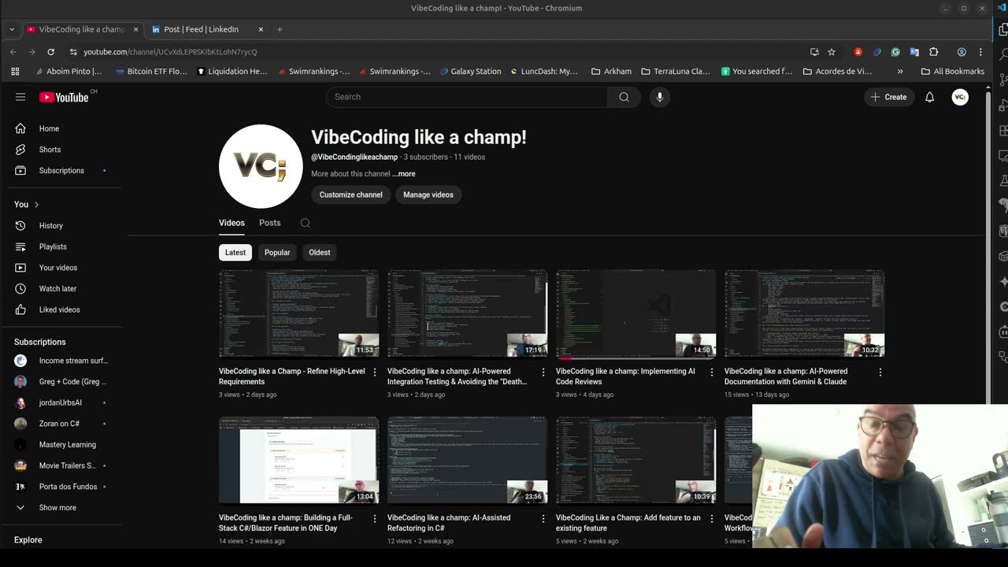Open Chromium extensions puzzle icon
The width and height of the screenshot is (1008, 567).
pyautogui.click(x=933, y=52)
